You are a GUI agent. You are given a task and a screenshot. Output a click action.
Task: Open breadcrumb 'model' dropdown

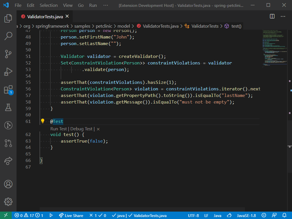[x=124, y=26]
